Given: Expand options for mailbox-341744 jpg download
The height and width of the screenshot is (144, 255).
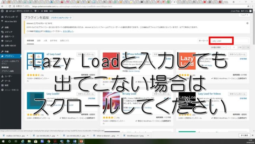Looking at the screenshot, I should coord(27,136).
